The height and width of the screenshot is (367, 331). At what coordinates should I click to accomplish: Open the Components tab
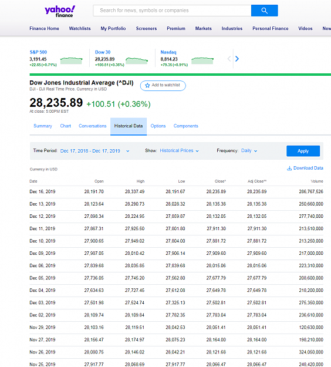point(185,126)
